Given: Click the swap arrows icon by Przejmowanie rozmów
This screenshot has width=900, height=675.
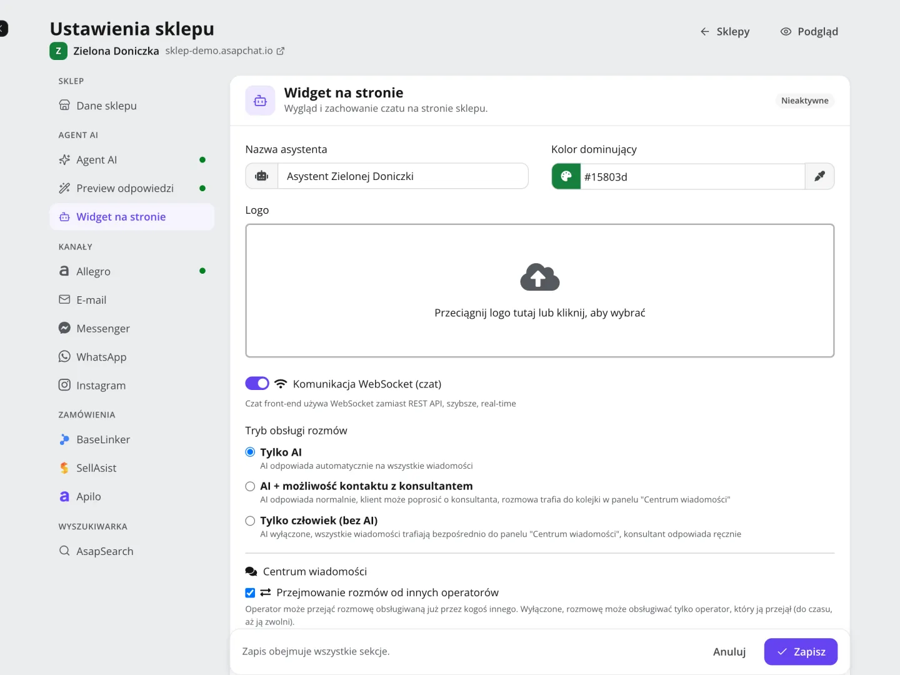Looking at the screenshot, I should [x=266, y=592].
